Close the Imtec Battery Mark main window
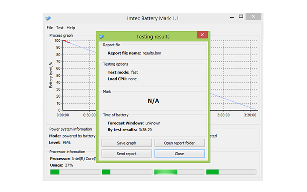 click(253, 16)
